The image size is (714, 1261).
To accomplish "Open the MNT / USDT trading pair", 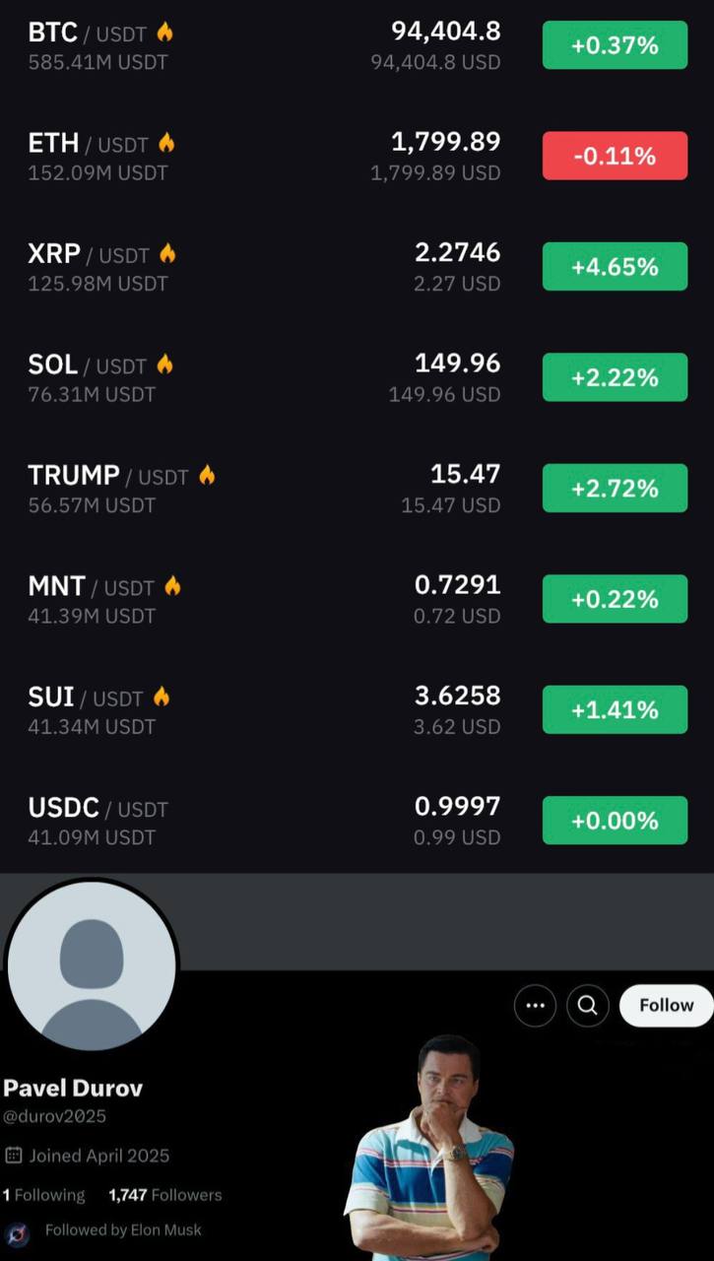I will click(357, 599).
